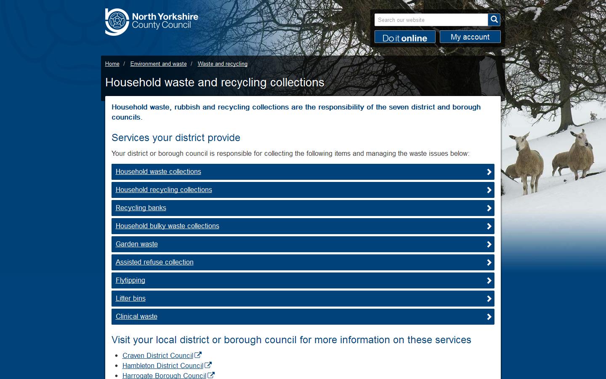This screenshot has width=606, height=379.
Task: Click the Do it online button
Action: click(404, 37)
